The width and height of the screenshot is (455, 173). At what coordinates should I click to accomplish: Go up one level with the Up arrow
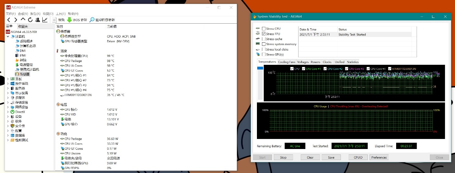click(x=23, y=20)
